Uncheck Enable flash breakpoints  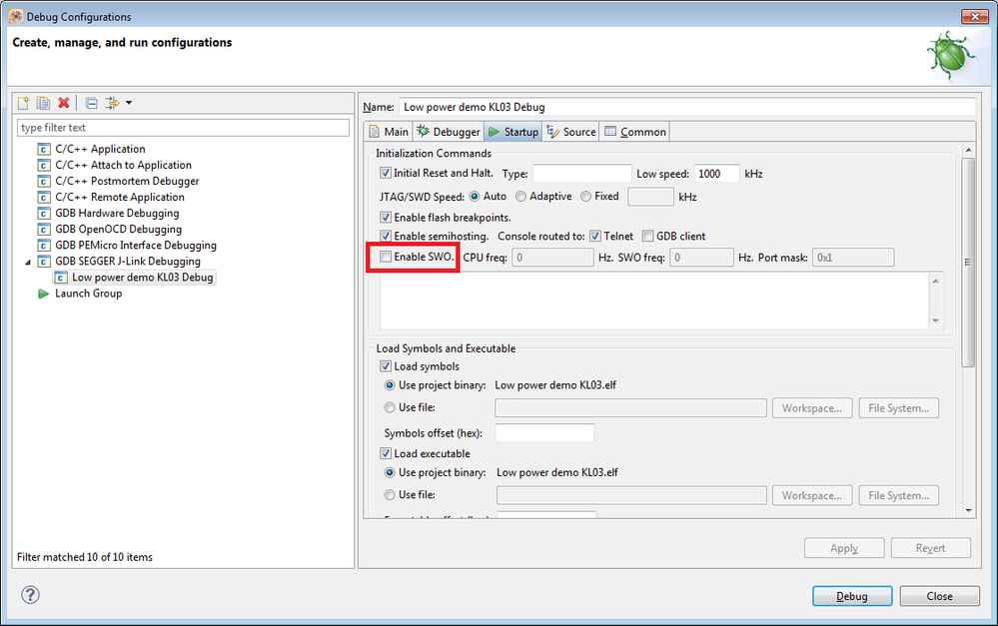click(386, 217)
